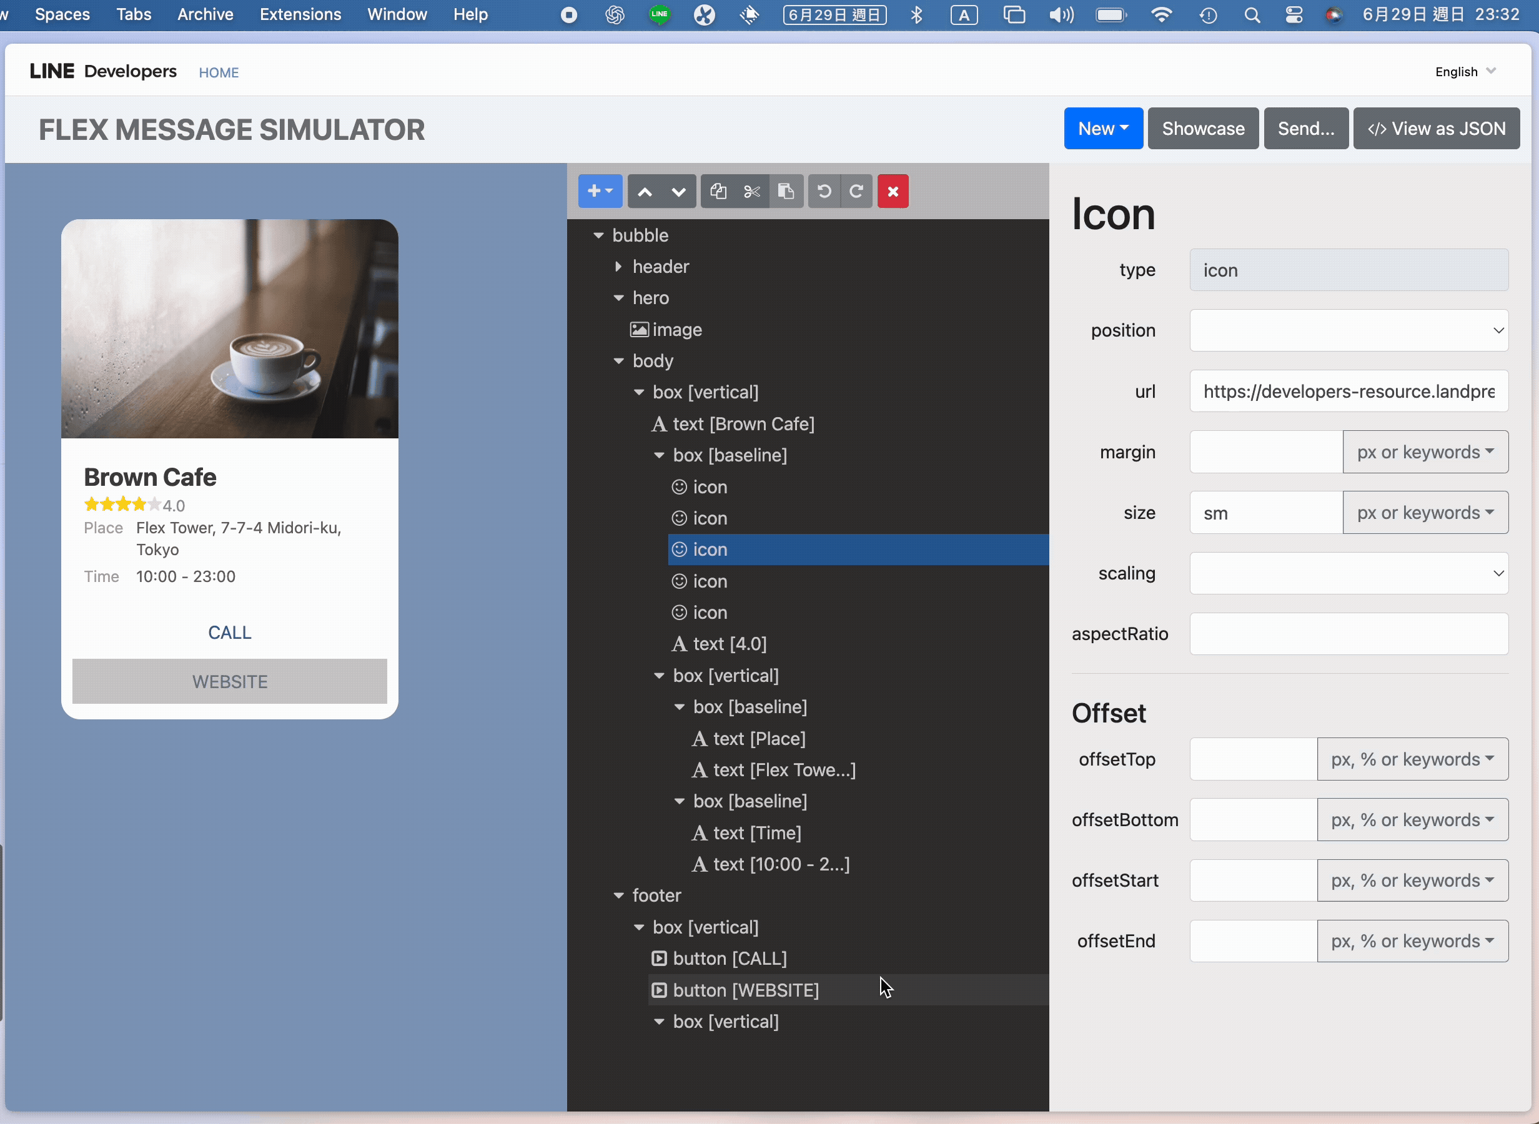This screenshot has height=1124, width=1539.
Task: Change language from English dropdown
Action: (x=1465, y=71)
